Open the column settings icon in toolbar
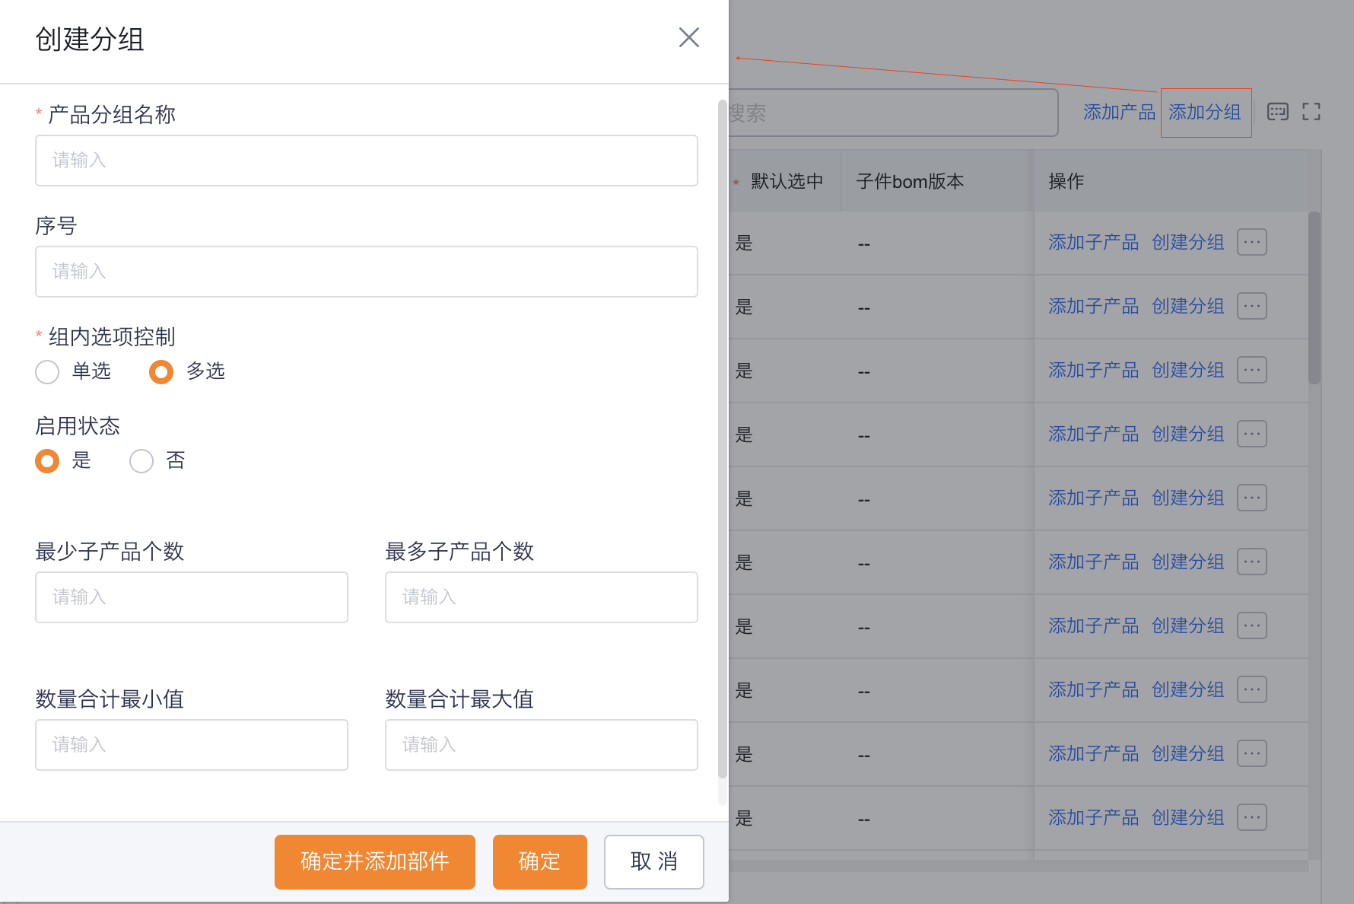 pos(1278,112)
